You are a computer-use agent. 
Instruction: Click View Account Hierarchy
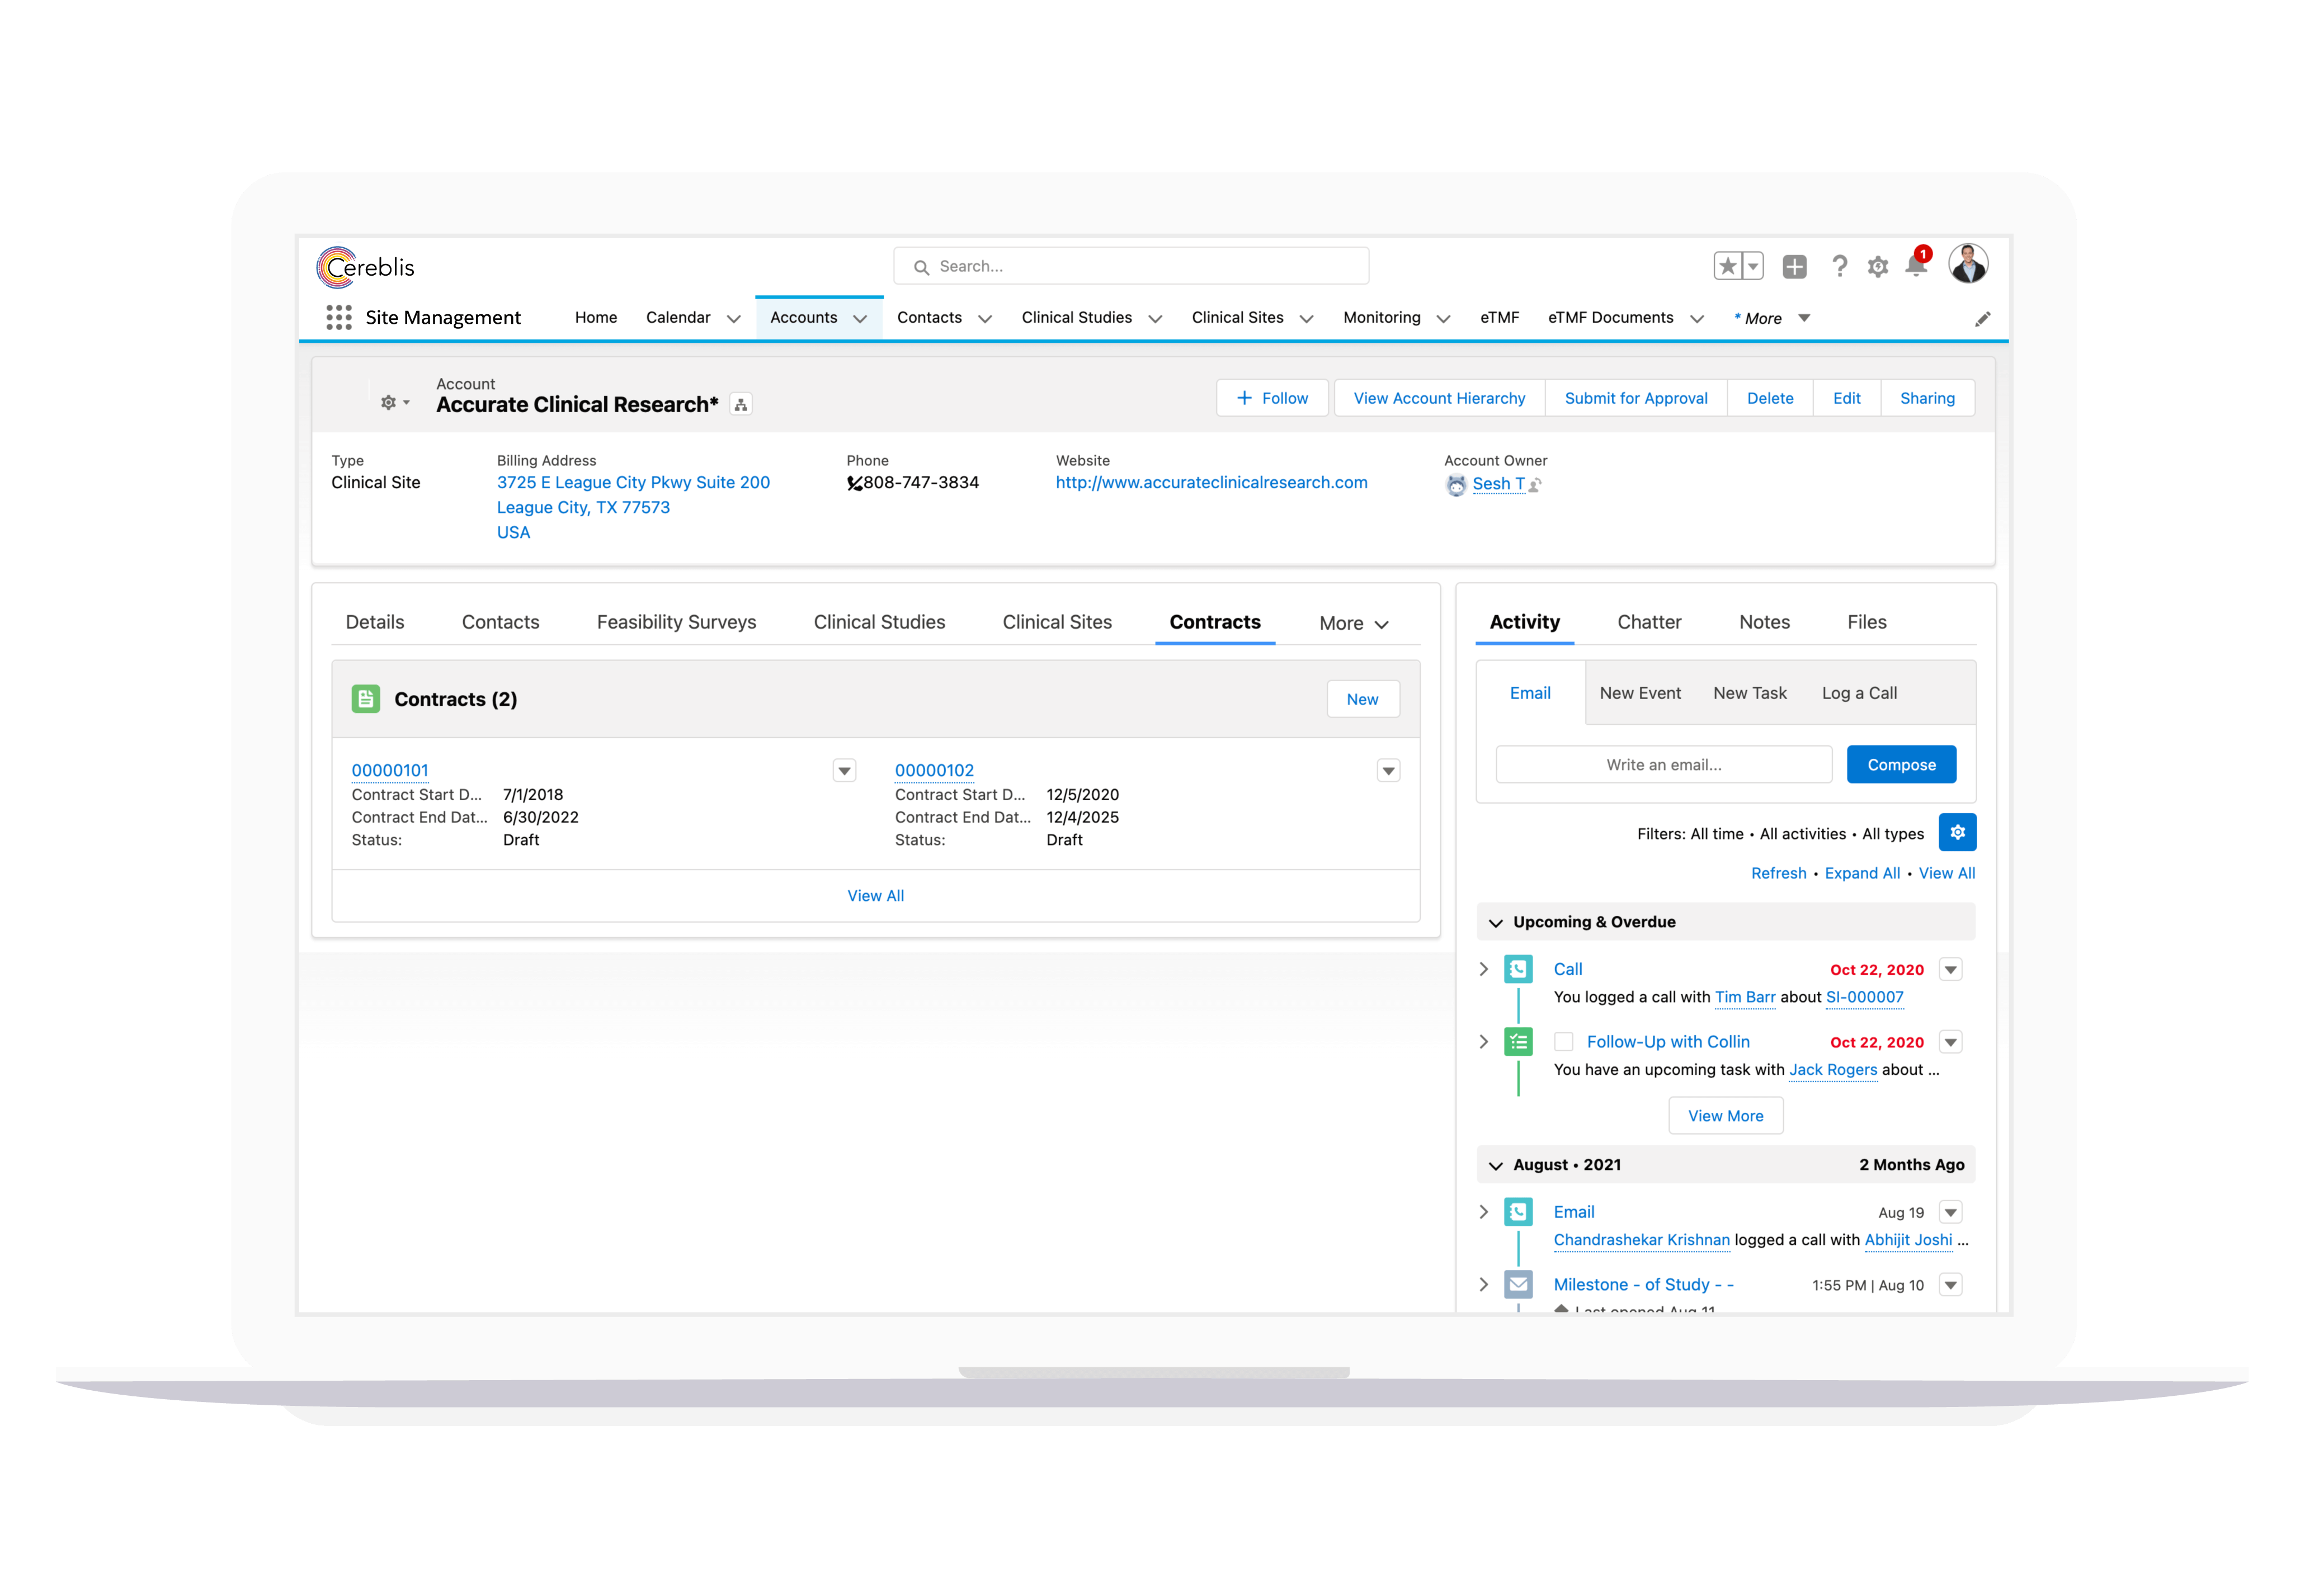point(1439,398)
